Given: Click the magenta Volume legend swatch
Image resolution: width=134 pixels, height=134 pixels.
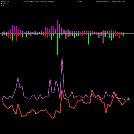Looking at the screenshot, I should point(2,3).
